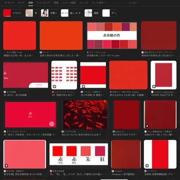Click product tag icon on マルニ dark red image
The image size is (180, 180).
[147, 126]
